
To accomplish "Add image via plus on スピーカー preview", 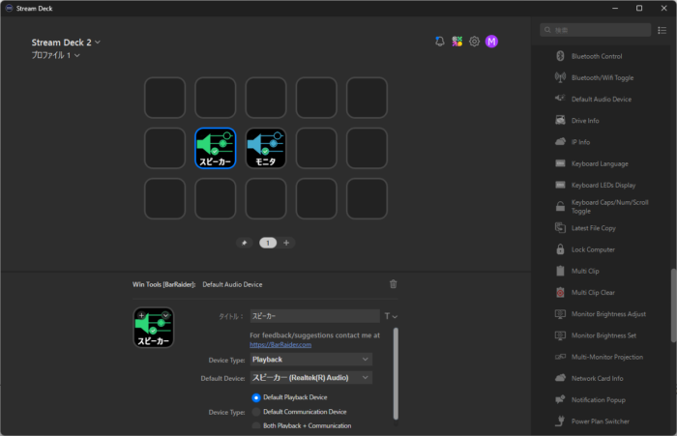I will coord(141,315).
